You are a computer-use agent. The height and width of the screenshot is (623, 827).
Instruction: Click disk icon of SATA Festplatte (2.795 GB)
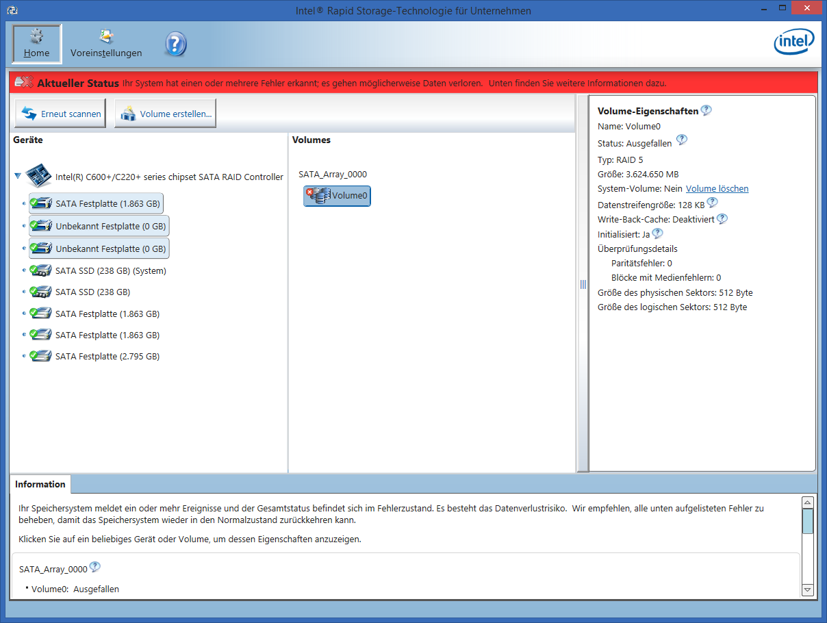tap(41, 356)
